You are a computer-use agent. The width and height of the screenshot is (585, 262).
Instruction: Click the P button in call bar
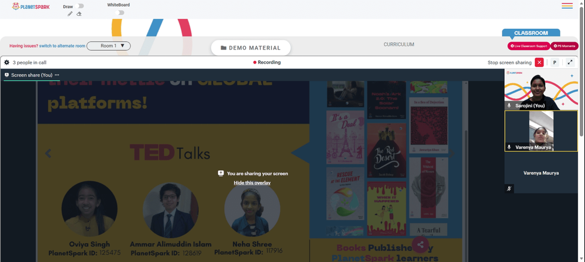tap(555, 63)
